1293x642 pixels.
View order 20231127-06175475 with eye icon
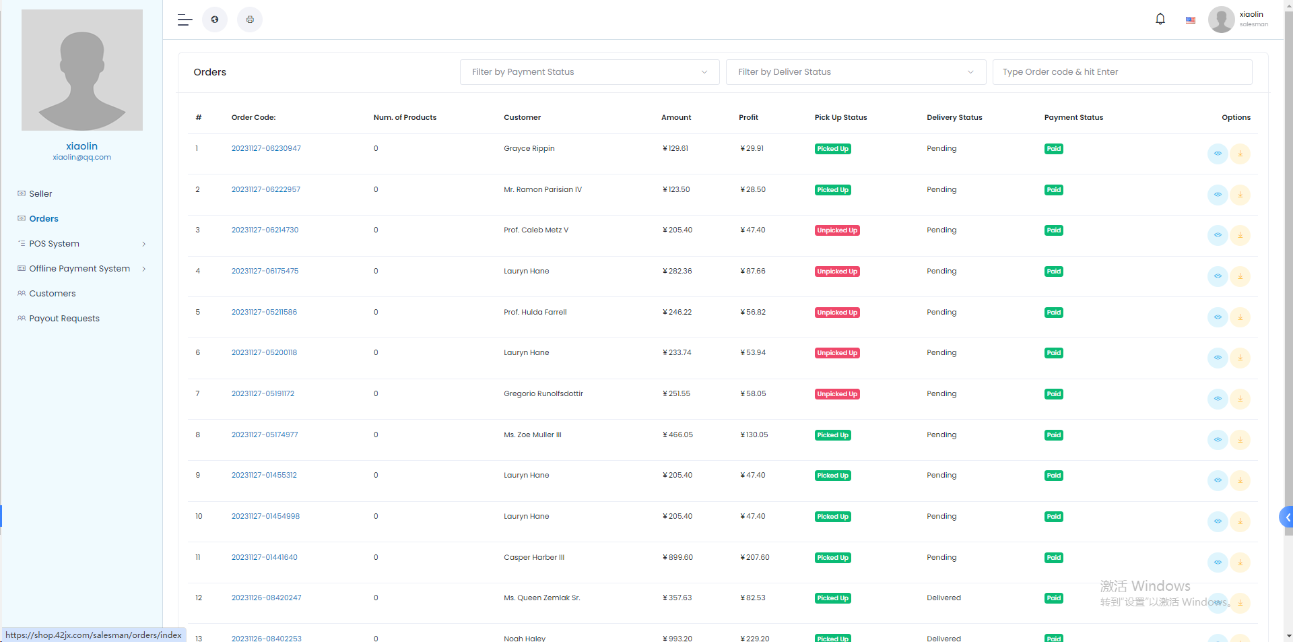pos(1217,276)
